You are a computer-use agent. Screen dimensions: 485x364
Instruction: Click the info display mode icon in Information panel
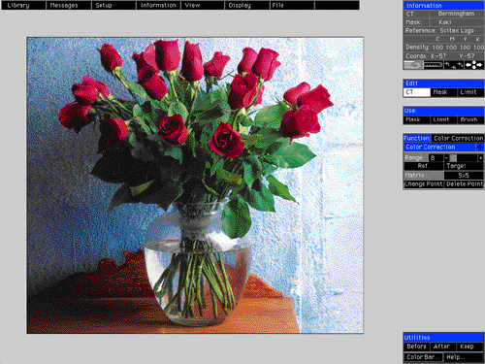click(413, 65)
